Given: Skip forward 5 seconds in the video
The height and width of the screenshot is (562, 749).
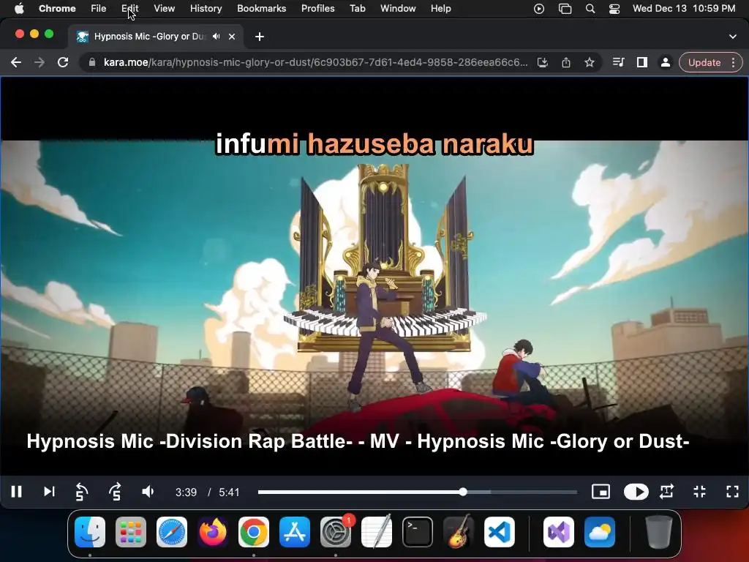Looking at the screenshot, I should 115,492.
